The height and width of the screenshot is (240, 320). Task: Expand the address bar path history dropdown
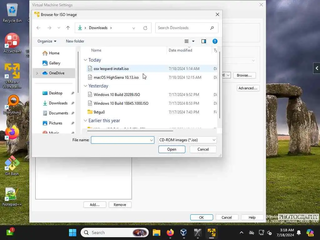click(134, 28)
